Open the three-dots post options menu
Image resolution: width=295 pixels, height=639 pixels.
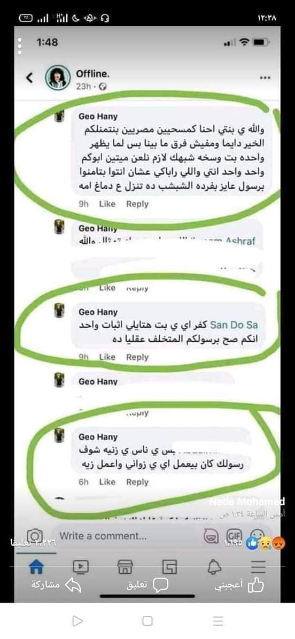click(x=265, y=78)
